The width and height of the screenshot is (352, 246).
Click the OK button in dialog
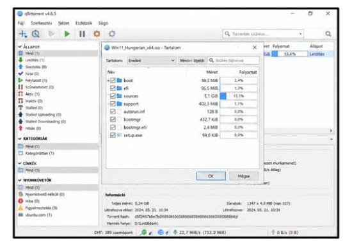[211, 176]
